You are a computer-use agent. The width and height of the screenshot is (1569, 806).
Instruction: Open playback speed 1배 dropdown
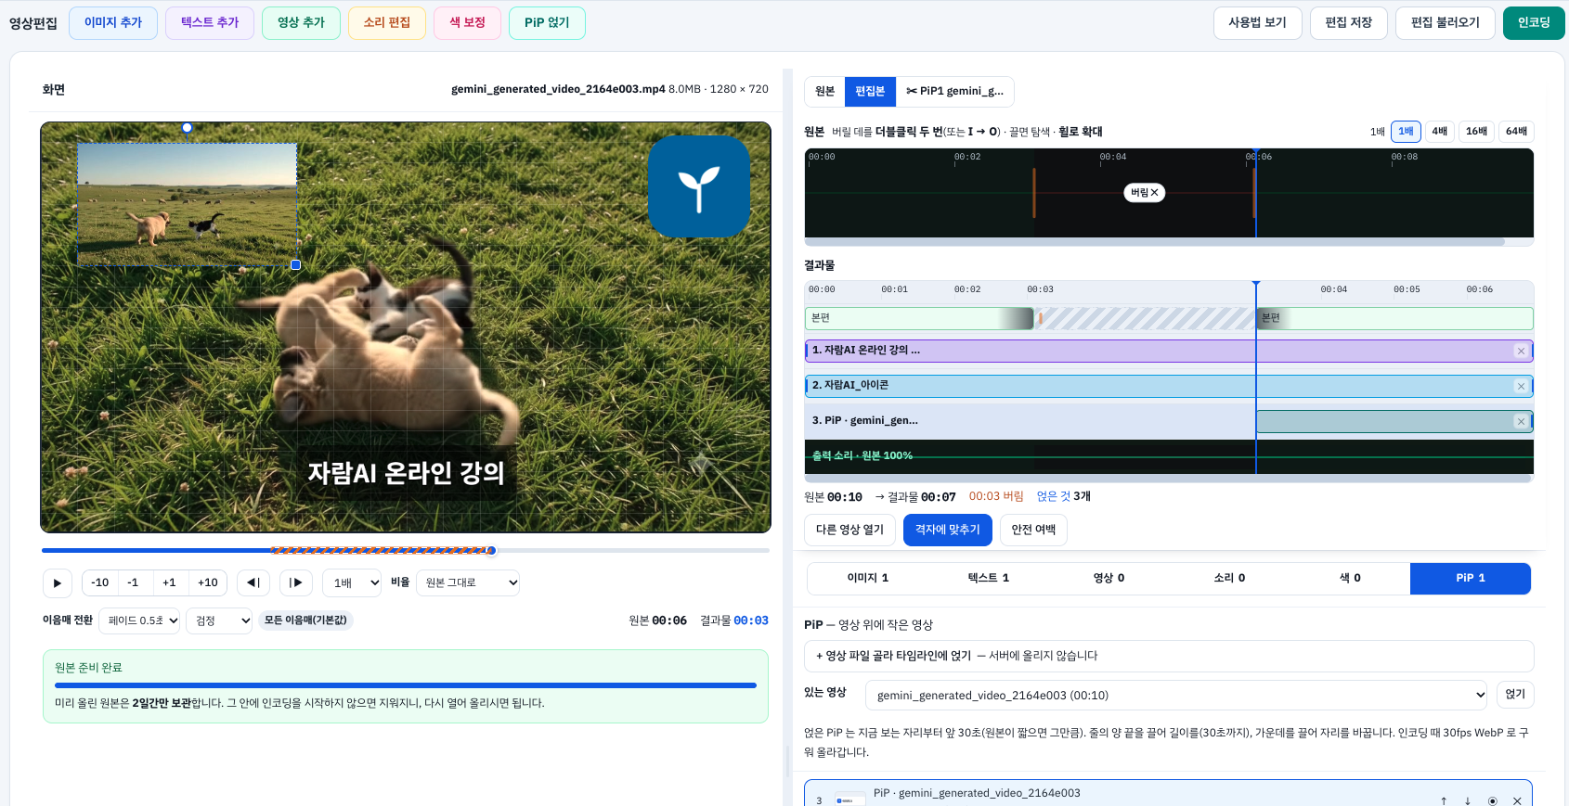coord(352,582)
